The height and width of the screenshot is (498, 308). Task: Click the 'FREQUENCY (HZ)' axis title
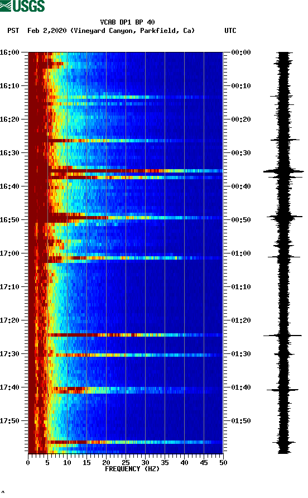click(132, 469)
